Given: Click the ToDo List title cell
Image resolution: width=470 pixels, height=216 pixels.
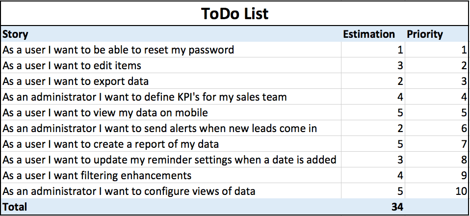Looking at the screenshot, I should point(235,13).
